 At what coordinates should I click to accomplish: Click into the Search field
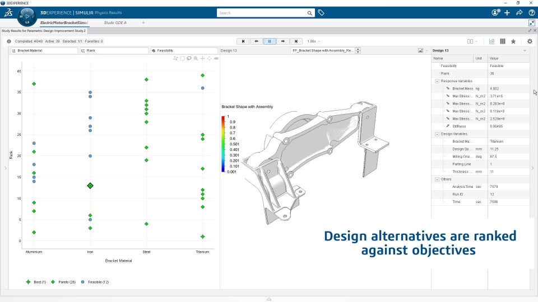tap(262, 13)
